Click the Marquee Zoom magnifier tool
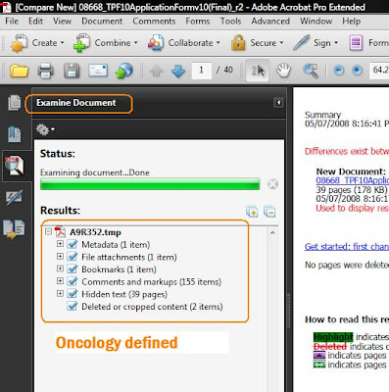Image resolution: width=389 pixels, height=392 pixels. click(x=311, y=71)
